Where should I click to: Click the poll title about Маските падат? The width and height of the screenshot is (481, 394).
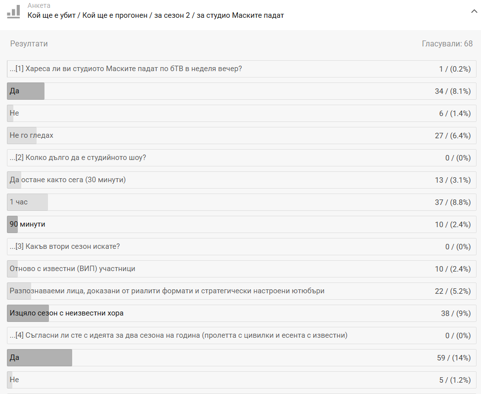point(156,15)
